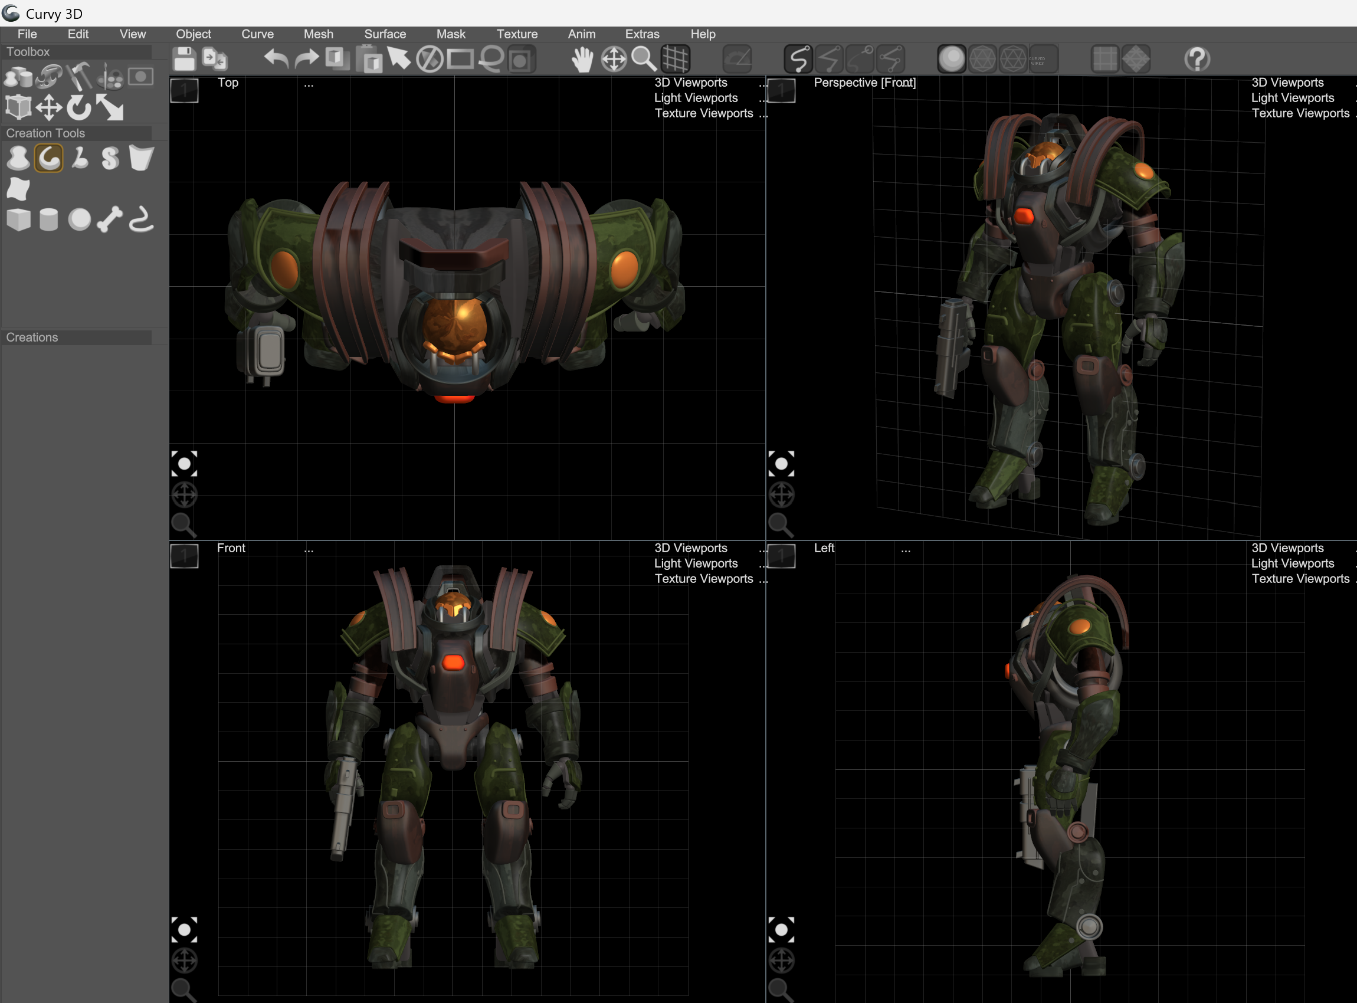Click the Copy object icon
This screenshot has width=1357, height=1003.
[337, 59]
